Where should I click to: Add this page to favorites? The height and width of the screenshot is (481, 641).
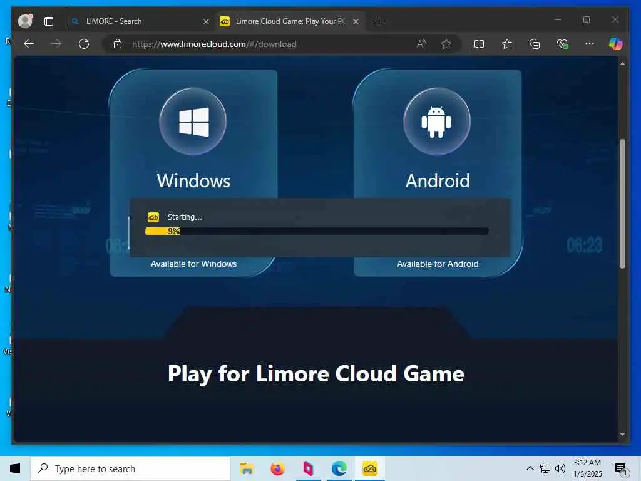[446, 44]
